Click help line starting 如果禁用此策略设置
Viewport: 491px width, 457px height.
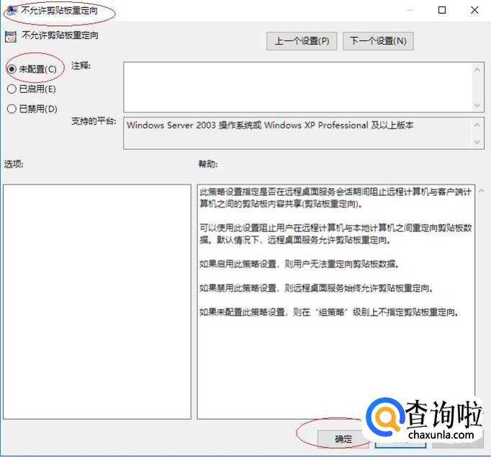pyautogui.click(x=316, y=288)
